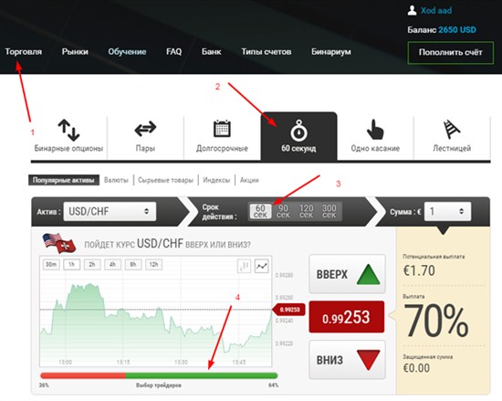Screen dimensions: 502x401
Task: Choose the Долгосрочные calendar icon
Action: 222,129
